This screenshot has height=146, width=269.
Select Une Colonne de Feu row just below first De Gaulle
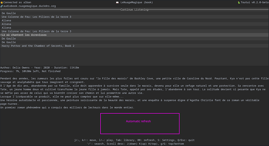[x=134, y=17]
